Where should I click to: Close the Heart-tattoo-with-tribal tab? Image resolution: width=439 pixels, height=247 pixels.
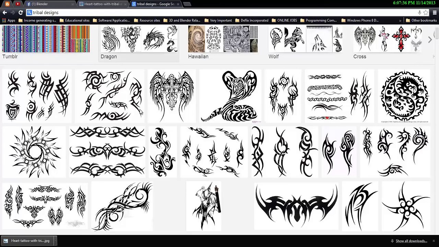126,4
